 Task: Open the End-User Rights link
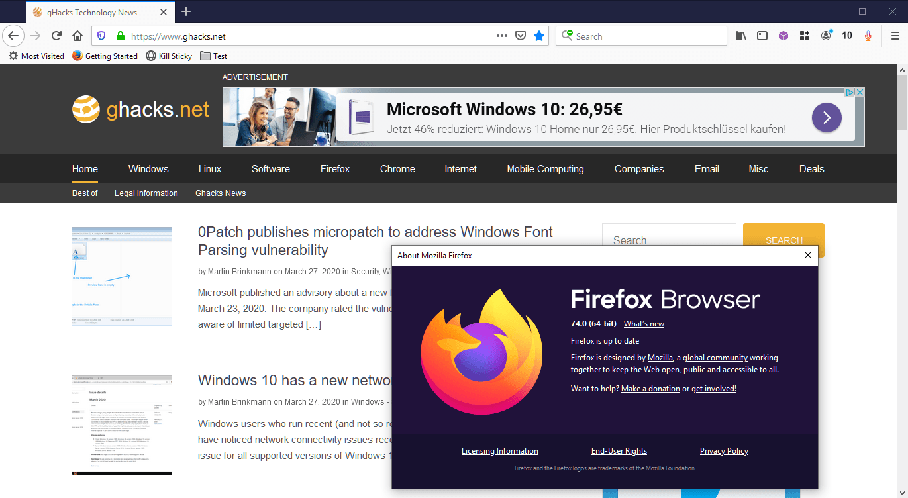619,451
